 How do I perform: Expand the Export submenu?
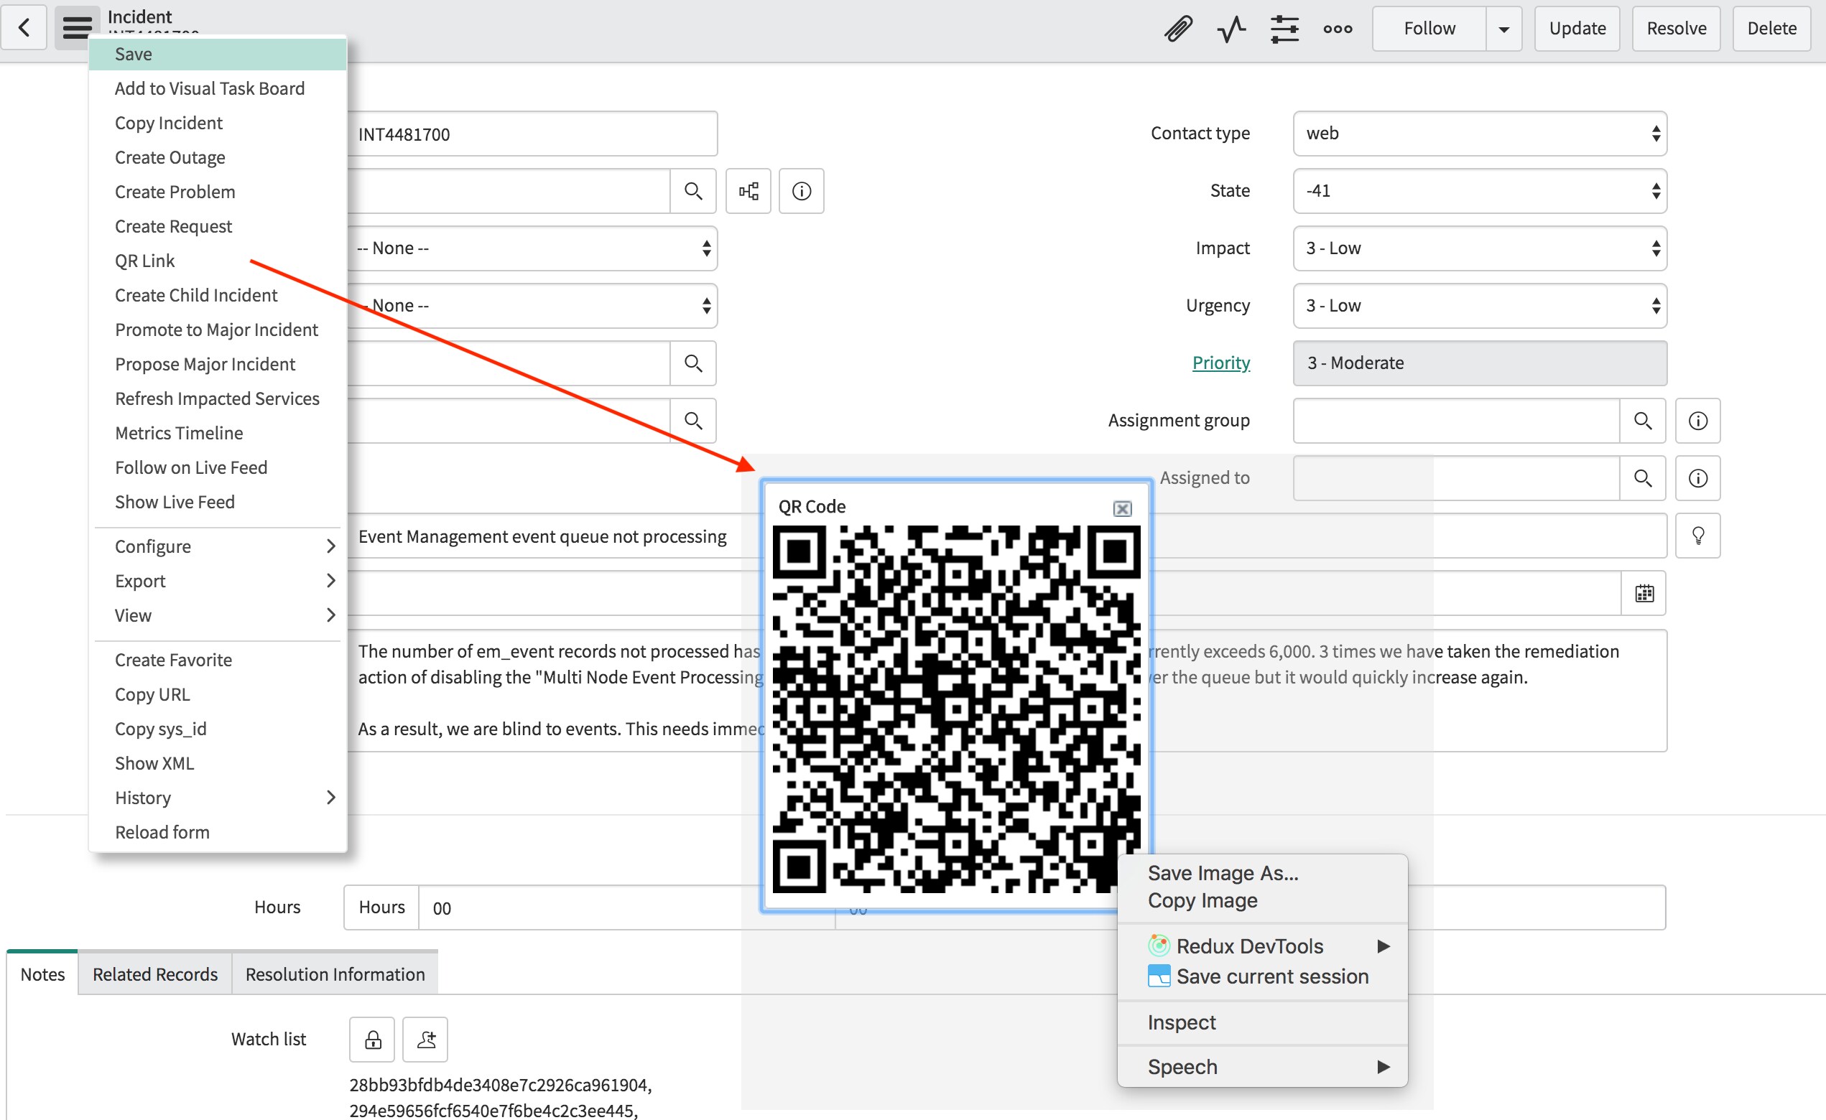coord(218,581)
